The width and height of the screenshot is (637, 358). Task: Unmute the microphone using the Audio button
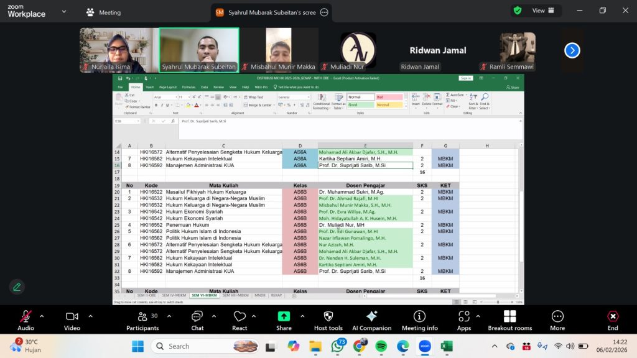coord(26,319)
